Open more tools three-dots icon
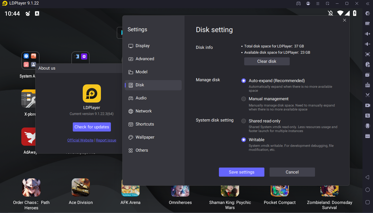The height and width of the screenshot is (213, 373). (367, 136)
